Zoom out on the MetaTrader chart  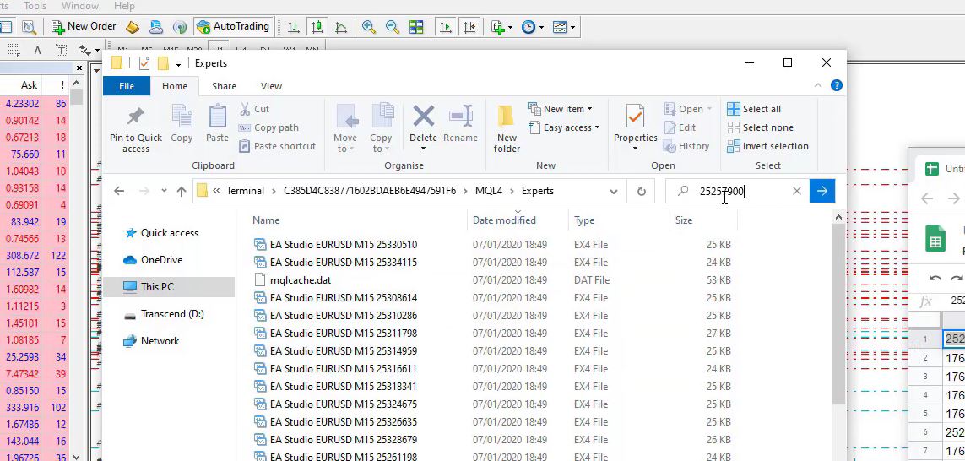tap(392, 27)
